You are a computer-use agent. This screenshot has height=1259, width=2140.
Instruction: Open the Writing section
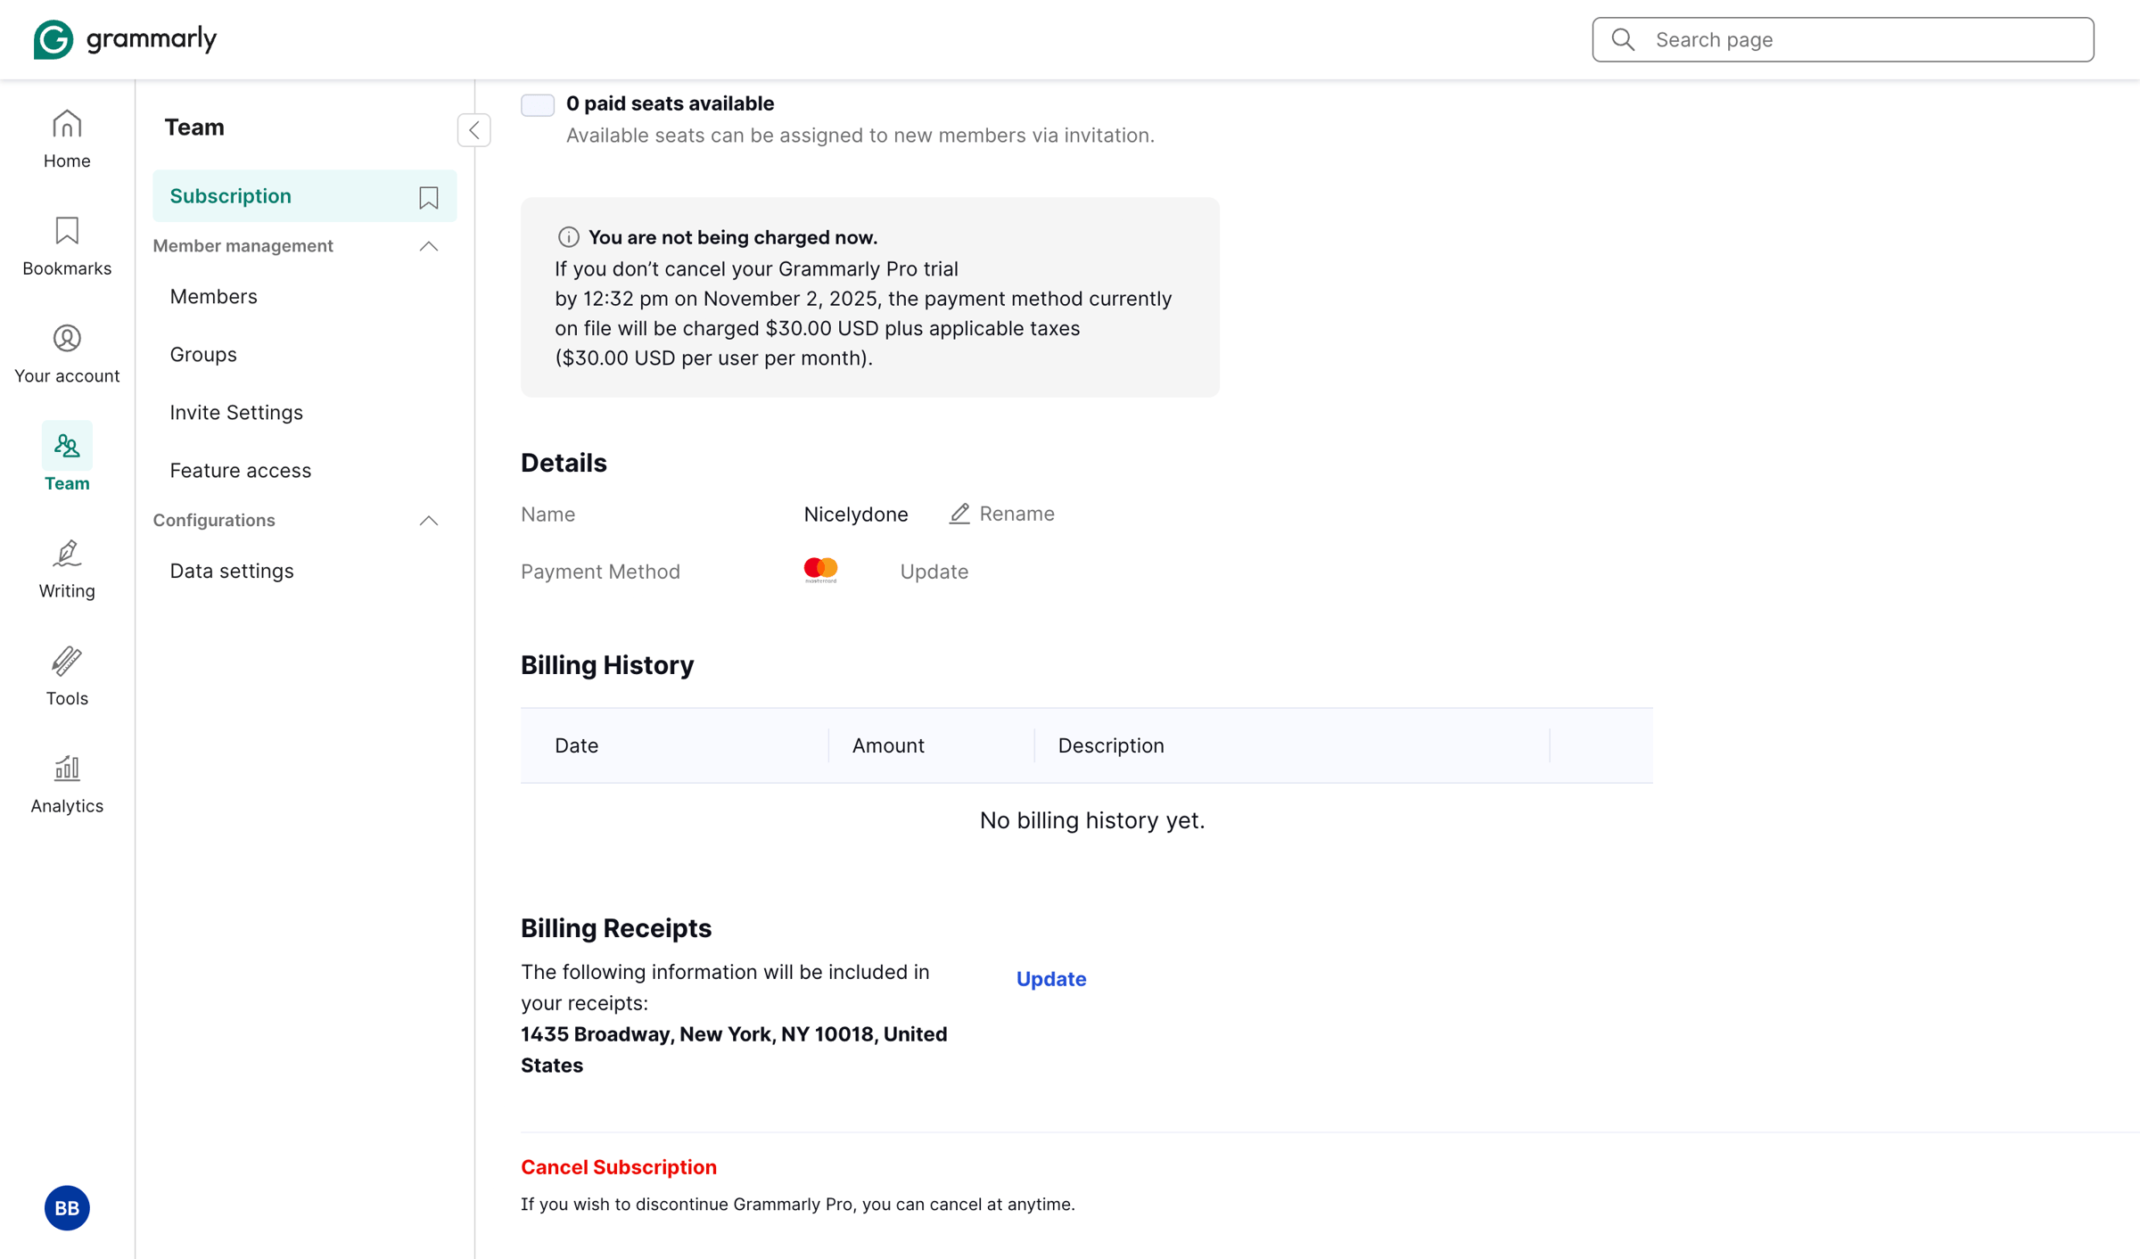67,569
